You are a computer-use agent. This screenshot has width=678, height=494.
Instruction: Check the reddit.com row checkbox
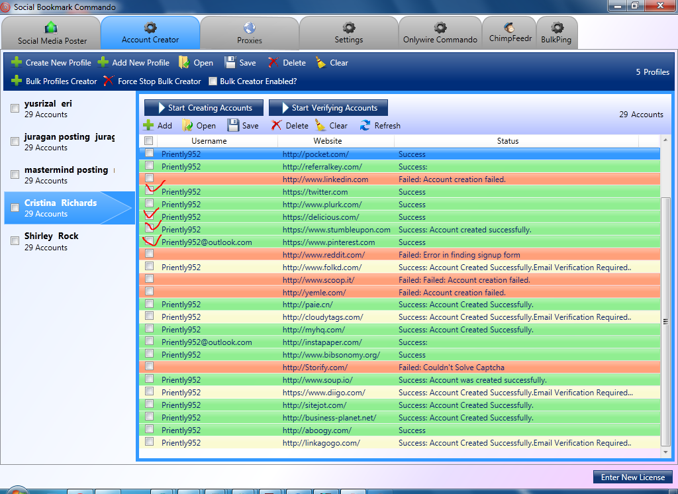(150, 253)
